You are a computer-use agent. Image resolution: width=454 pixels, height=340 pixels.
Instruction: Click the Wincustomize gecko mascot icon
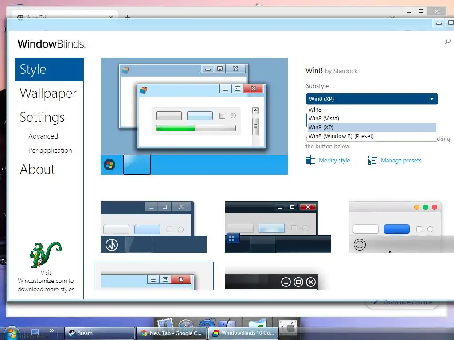point(46,255)
